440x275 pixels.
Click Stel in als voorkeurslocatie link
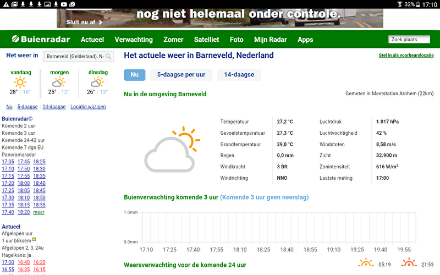pos(406,56)
